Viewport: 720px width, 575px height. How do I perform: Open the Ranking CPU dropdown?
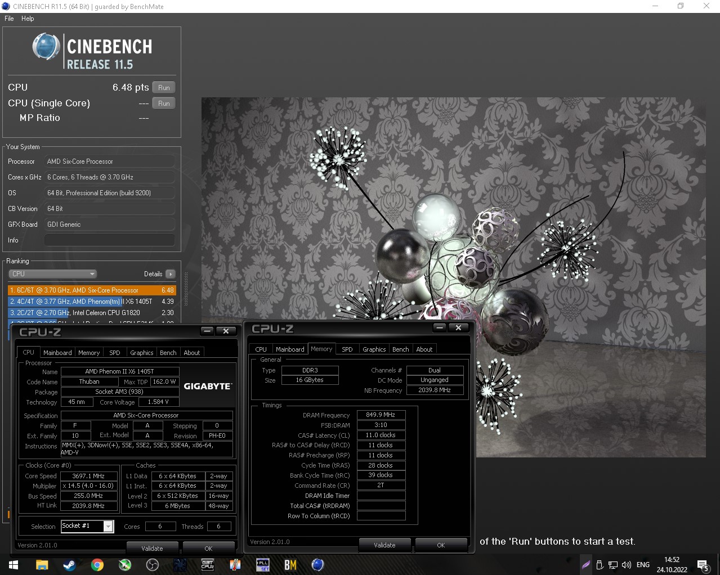click(x=53, y=274)
